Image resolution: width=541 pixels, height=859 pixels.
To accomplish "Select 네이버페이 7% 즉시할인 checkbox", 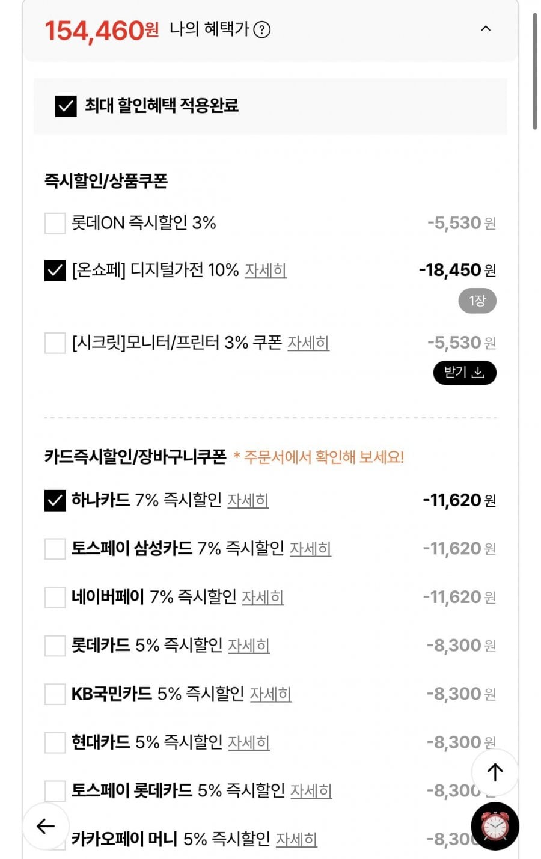I will click(x=55, y=597).
